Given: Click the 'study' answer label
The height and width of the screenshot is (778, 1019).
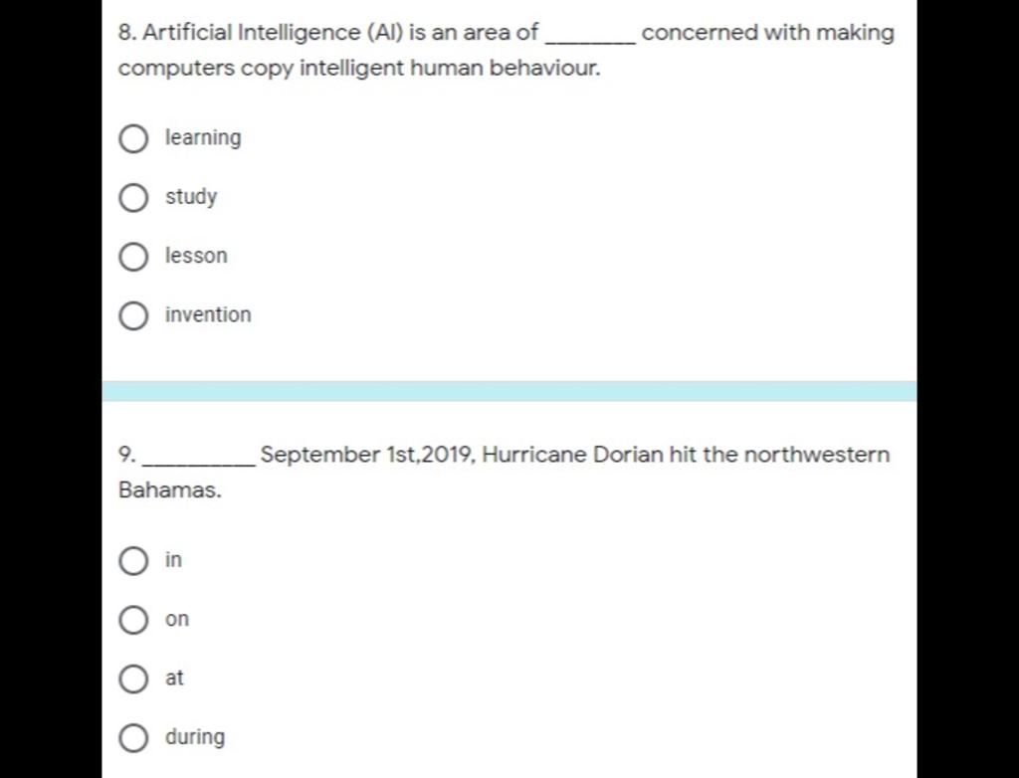Looking at the screenshot, I should [191, 197].
